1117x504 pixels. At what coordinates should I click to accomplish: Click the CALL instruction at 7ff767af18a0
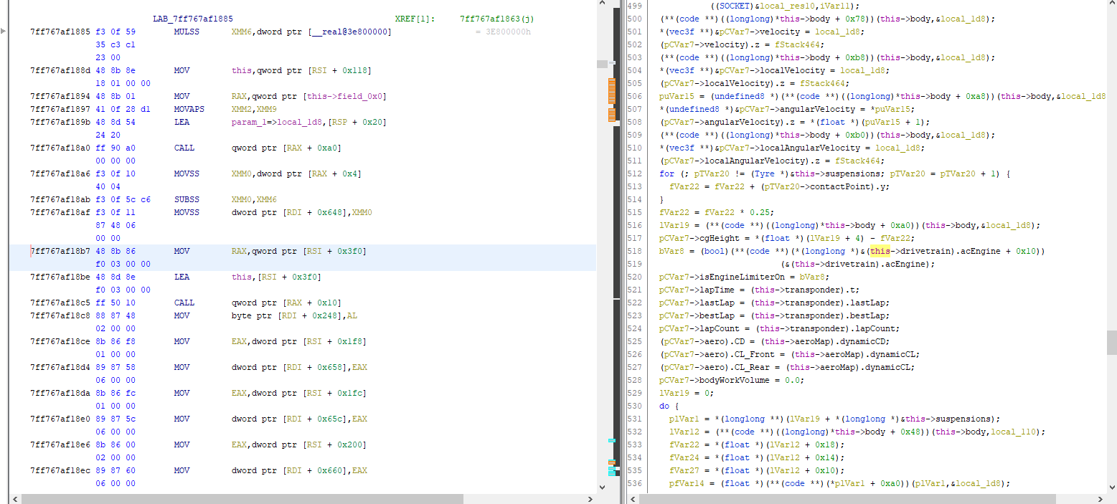(184, 148)
